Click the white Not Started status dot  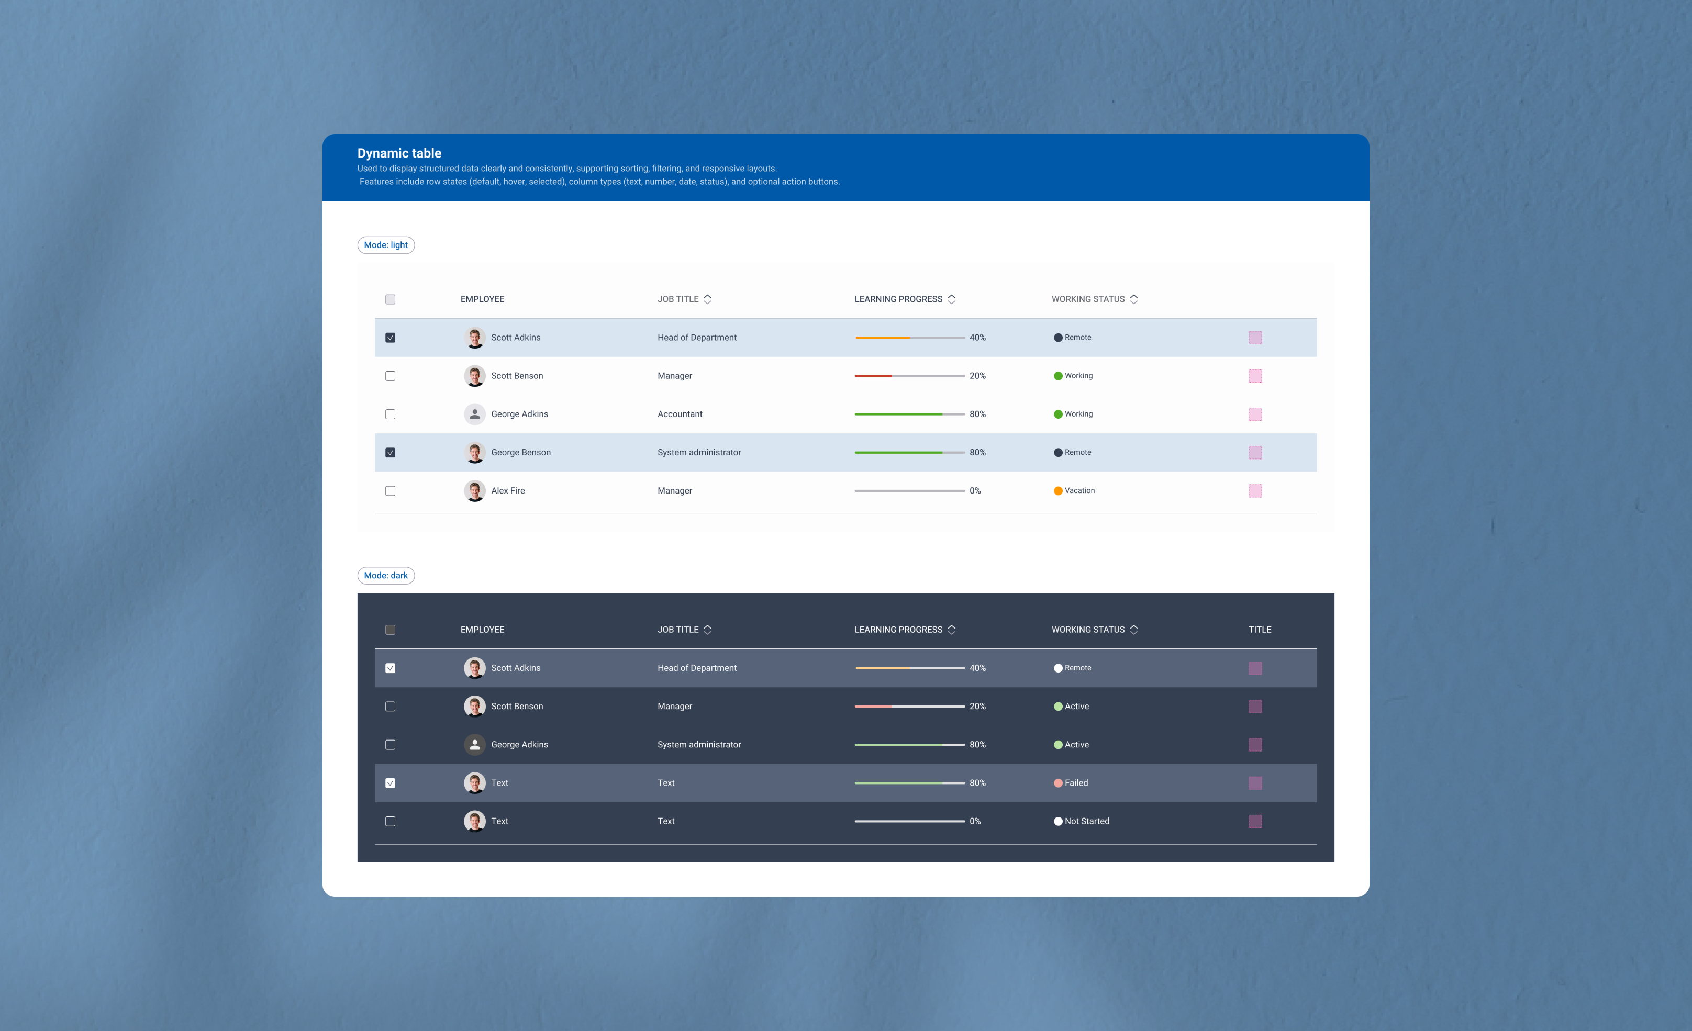tap(1058, 822)
